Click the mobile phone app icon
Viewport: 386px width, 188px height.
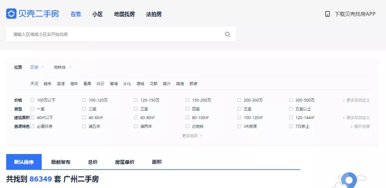coord(327,14)
